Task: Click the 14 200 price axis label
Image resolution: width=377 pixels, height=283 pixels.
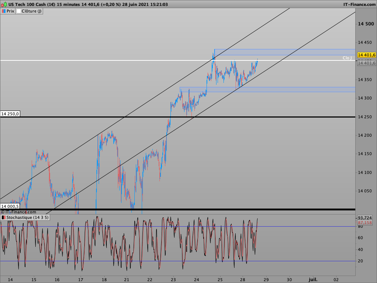Action: 365,135
